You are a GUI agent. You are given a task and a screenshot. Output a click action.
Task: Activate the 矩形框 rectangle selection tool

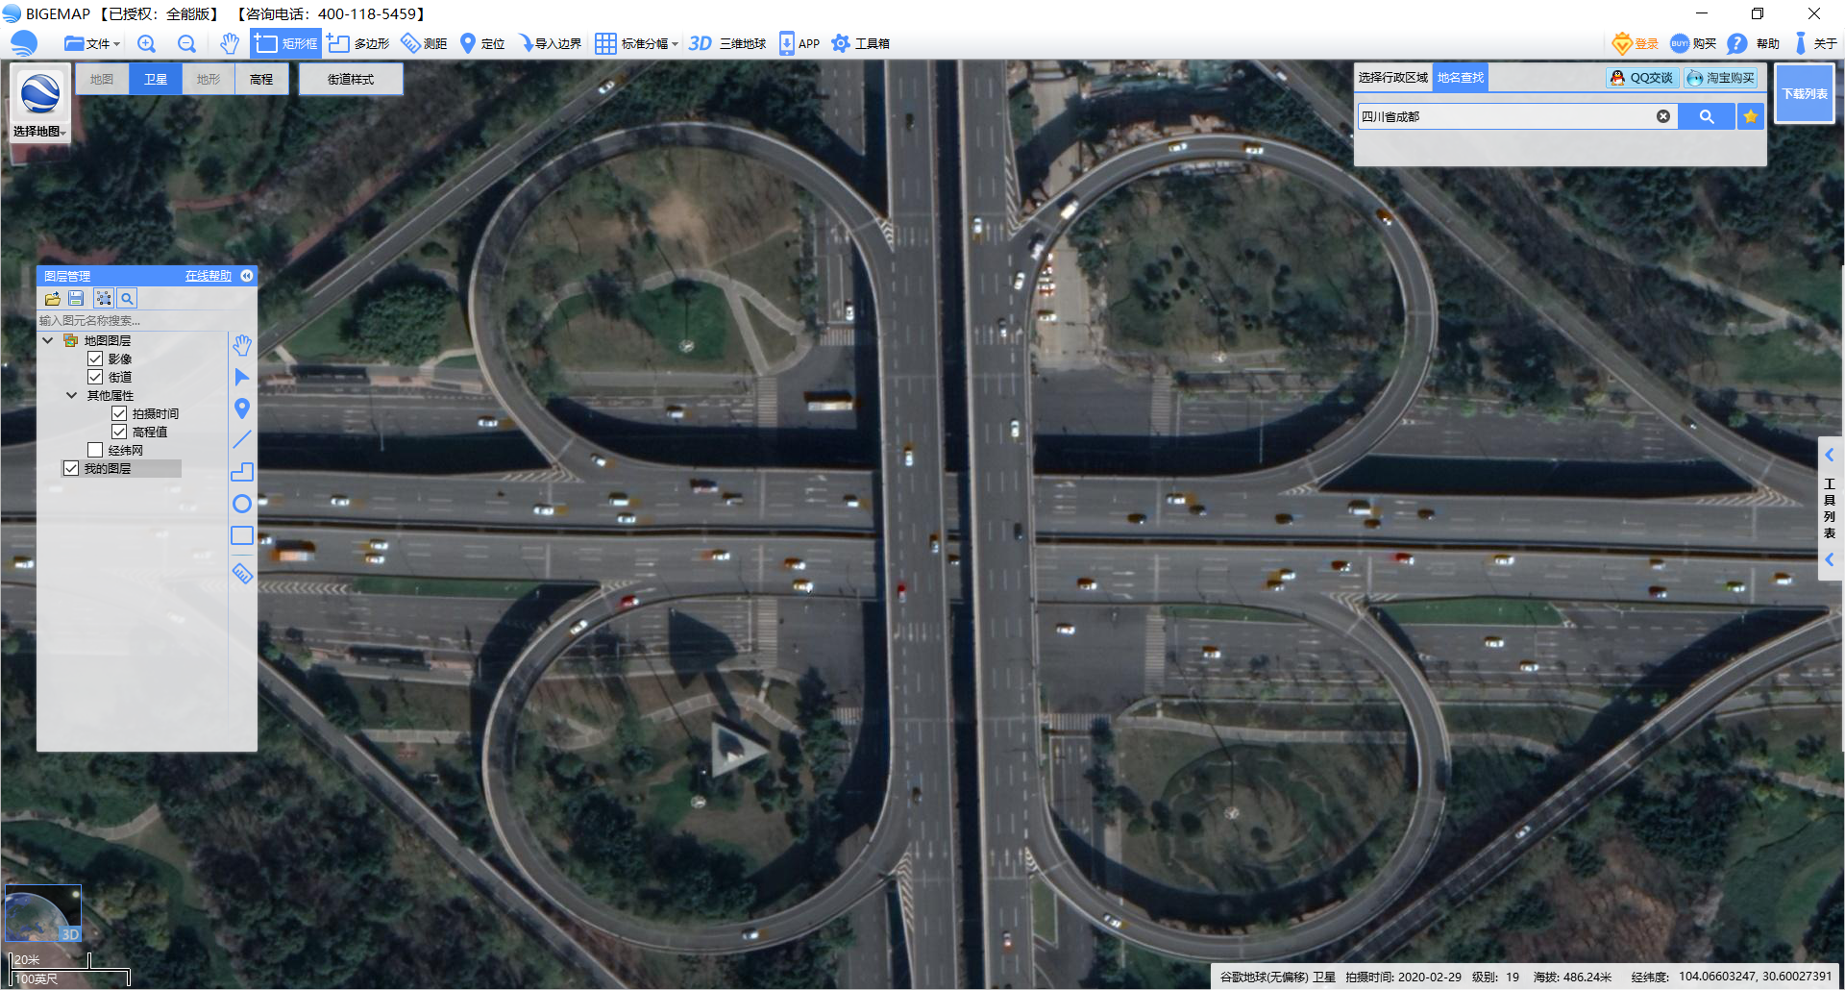tap(285, 43)
